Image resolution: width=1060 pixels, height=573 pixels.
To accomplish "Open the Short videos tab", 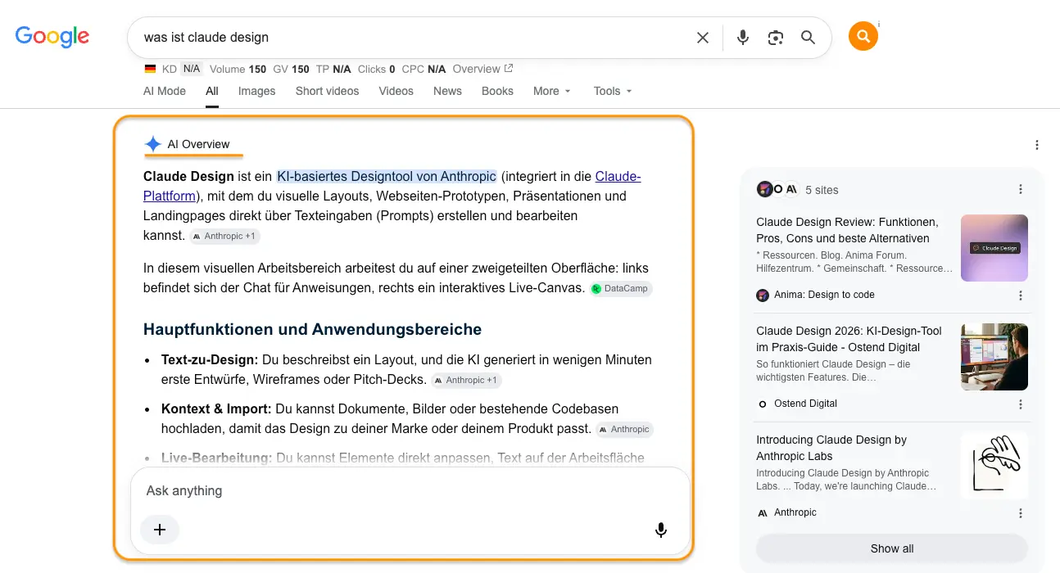I will 327,91.
